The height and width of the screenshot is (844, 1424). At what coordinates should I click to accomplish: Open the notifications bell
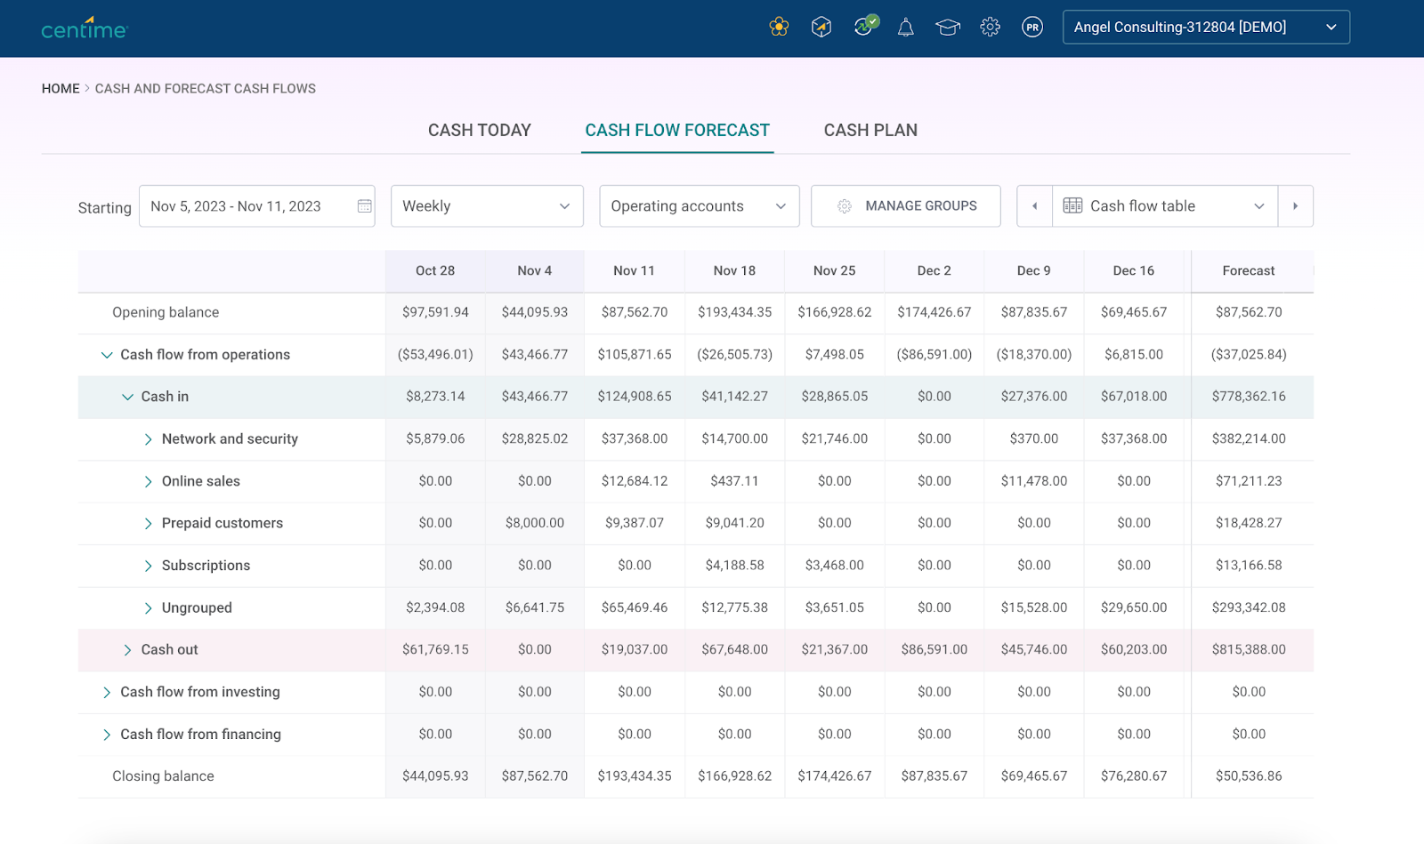point(905,28)
